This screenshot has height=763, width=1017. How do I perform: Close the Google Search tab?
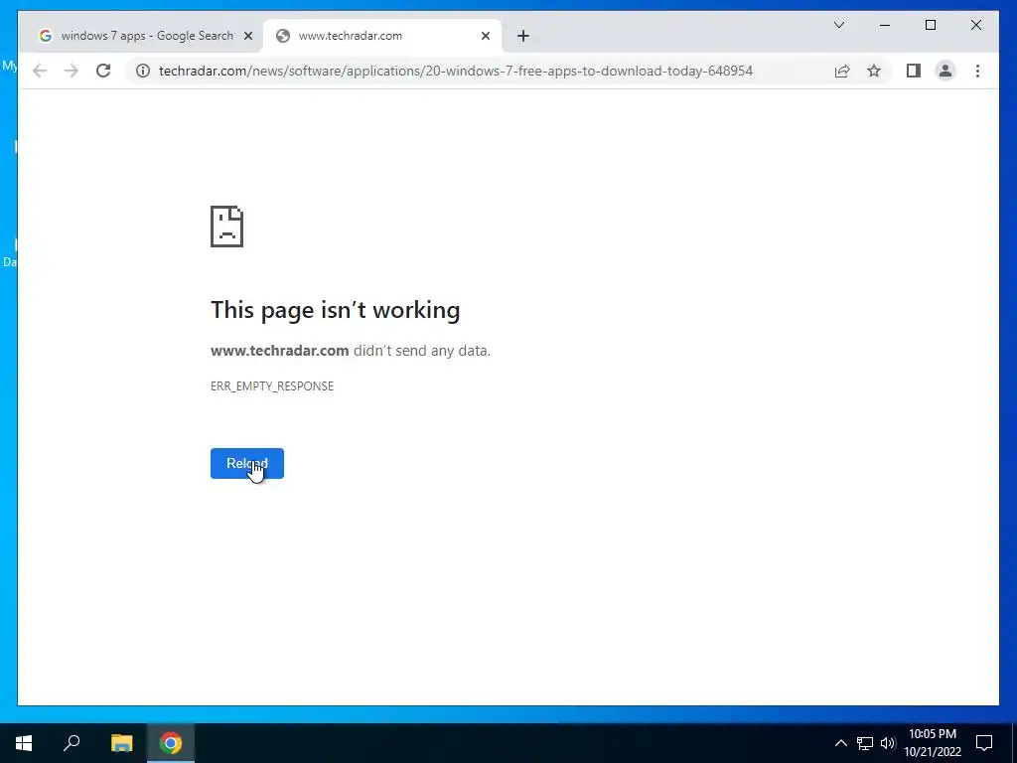(247, 37)
